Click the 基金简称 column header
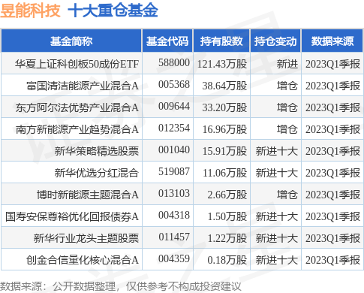Screen dimensions: 364x293 coord(71,41)
